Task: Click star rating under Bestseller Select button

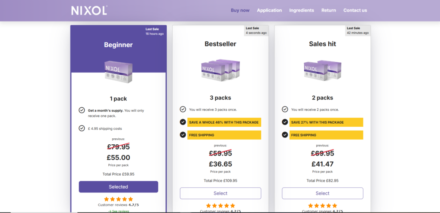Action: click(220, 206)
